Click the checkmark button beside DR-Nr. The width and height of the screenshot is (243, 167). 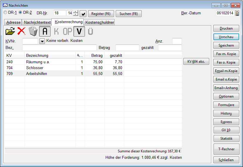[83, 13]
